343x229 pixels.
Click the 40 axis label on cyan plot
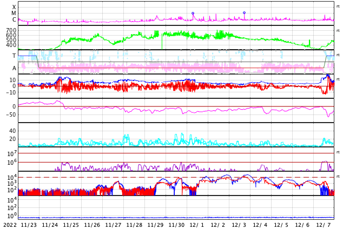[12, 131]
